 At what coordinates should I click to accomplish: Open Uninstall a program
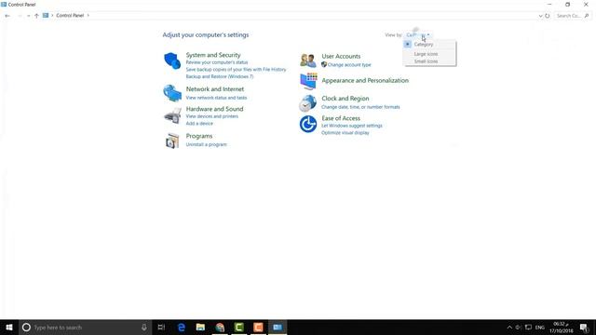click(207, 144)
